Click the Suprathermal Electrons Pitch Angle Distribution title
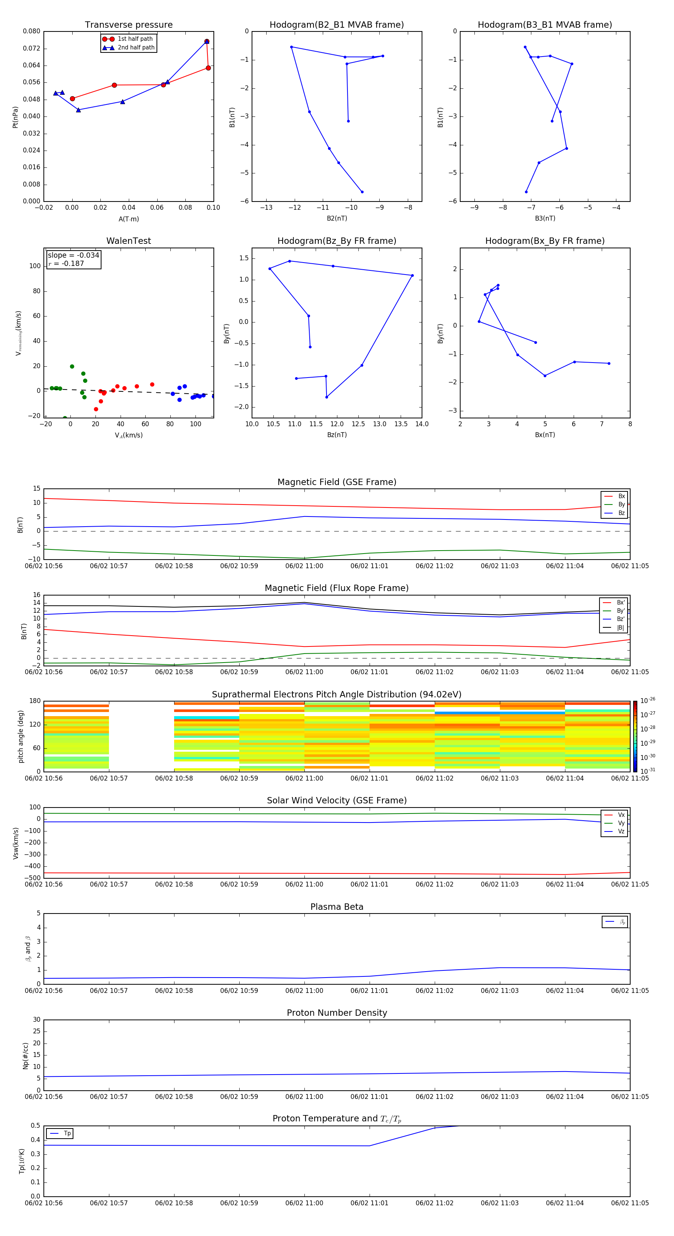Image resolution: width=674 pixels, height=1236 pixels. tap(337, 695)
